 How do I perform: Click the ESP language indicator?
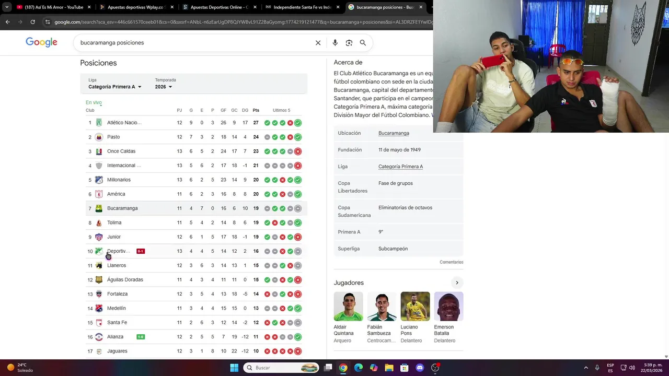[610, 368]
